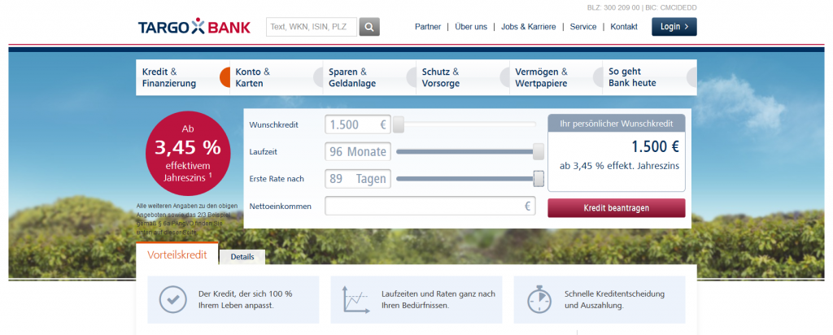
Task: Open the Vermögen & Wertpapiere menu
Action: (x=556, y=77)
